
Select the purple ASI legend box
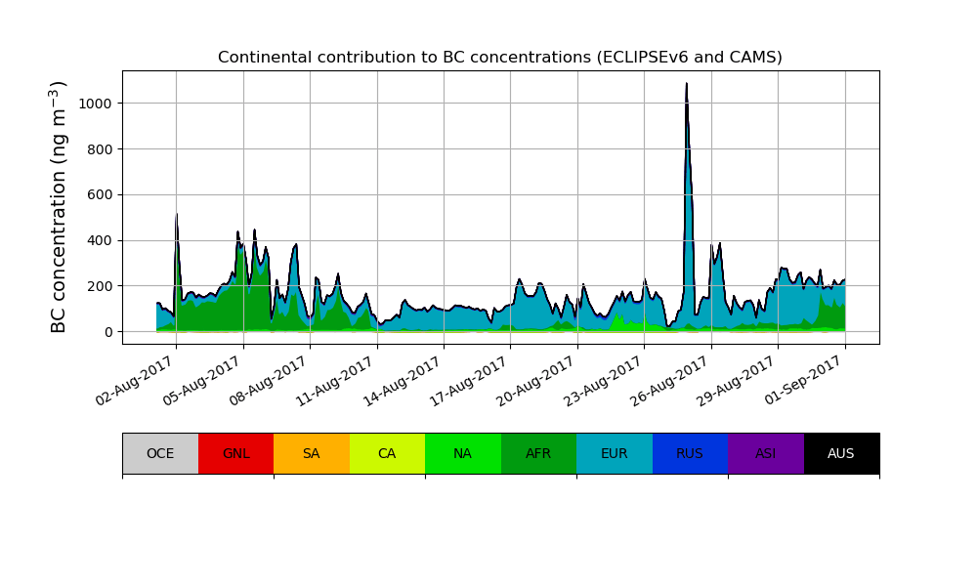[765, 453]
